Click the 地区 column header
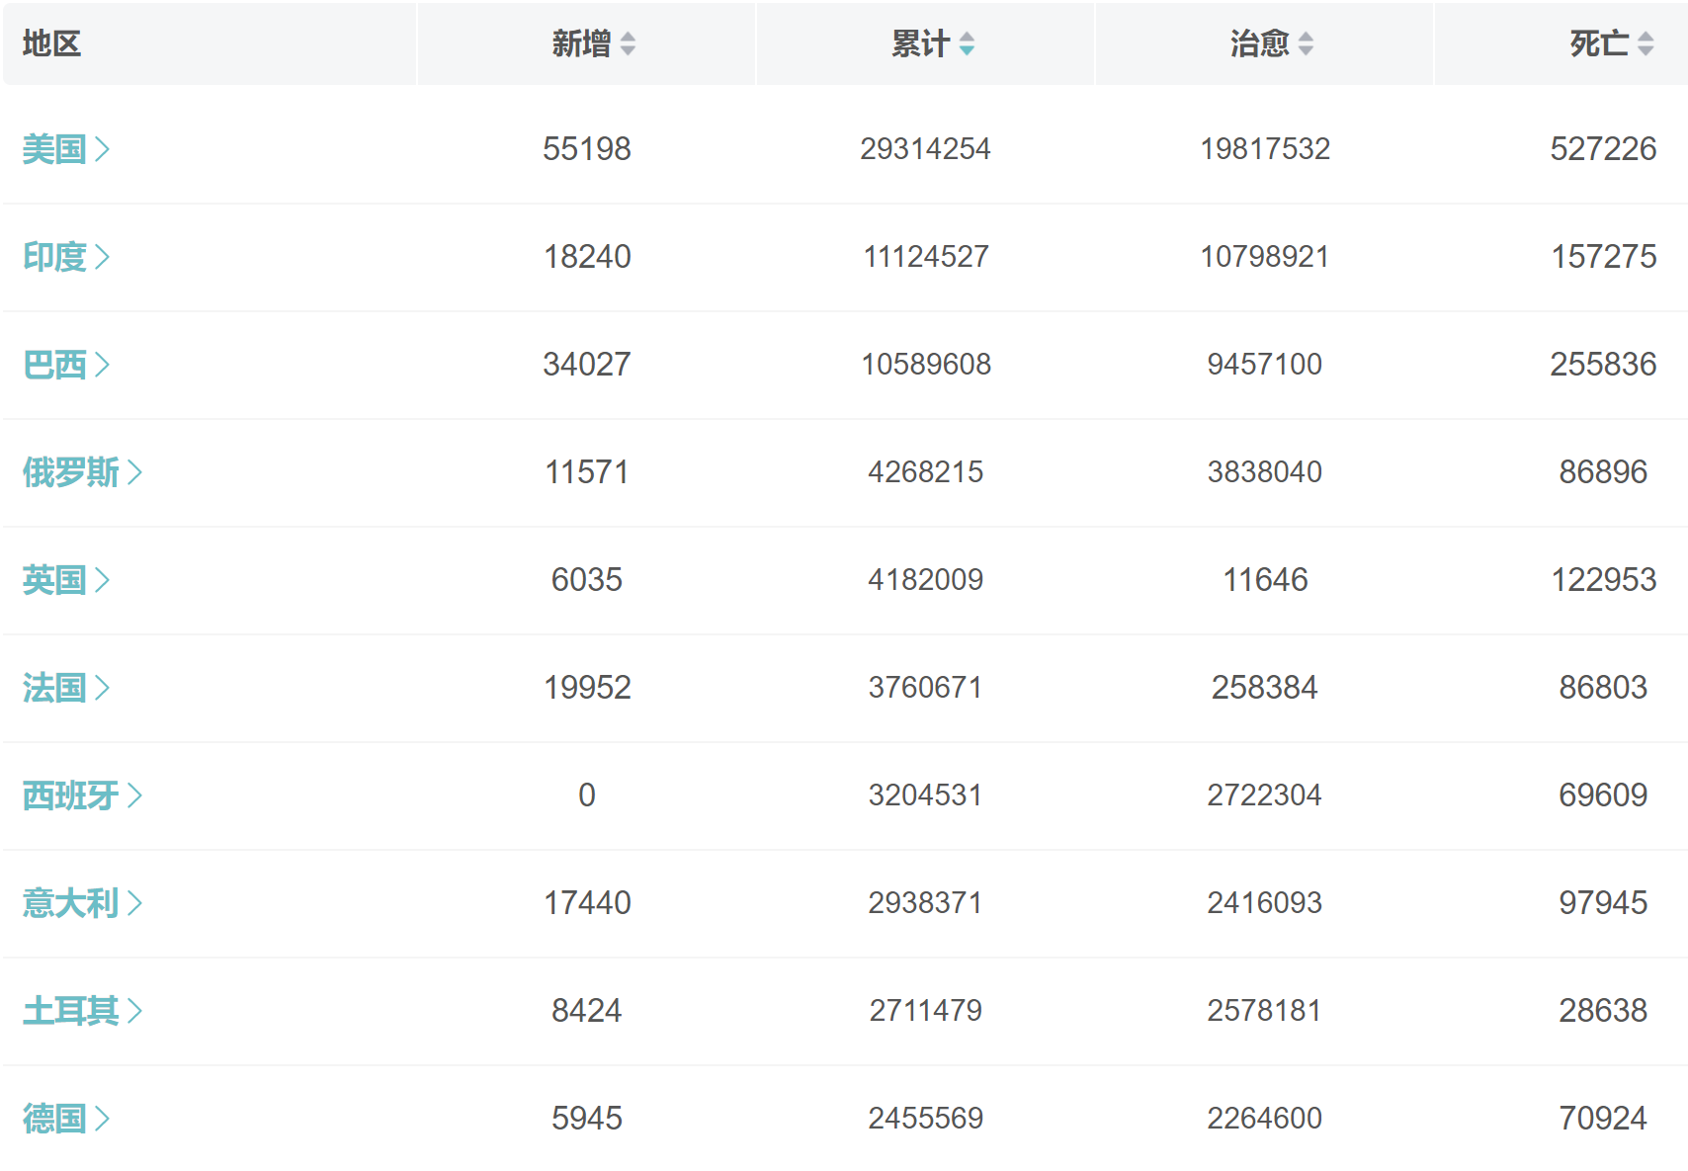The image size is (1688, 1171). 51,44
